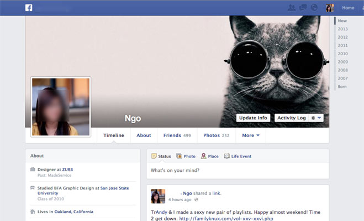Click Past: MadeService text
The height and width of the screenshot is (221, 364).
tap(54, 175)
